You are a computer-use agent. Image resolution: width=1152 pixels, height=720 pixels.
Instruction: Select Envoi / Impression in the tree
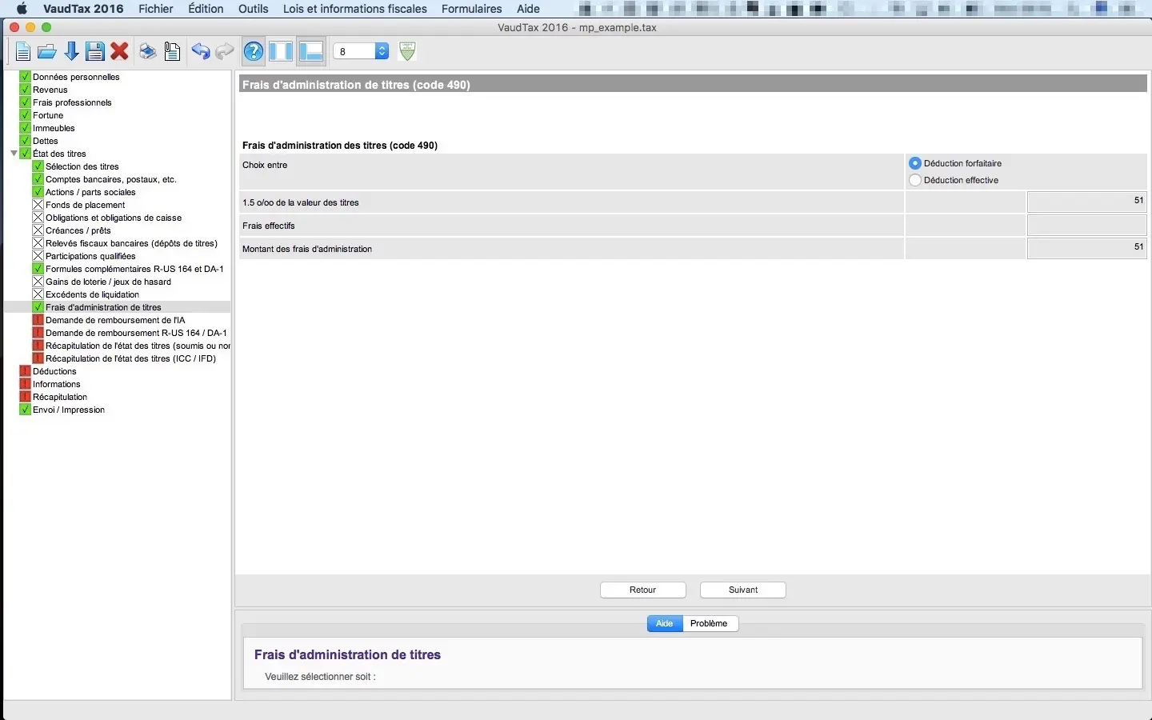click(69, 410)
